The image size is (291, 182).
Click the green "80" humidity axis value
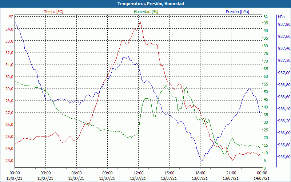(x=266, y=46)
